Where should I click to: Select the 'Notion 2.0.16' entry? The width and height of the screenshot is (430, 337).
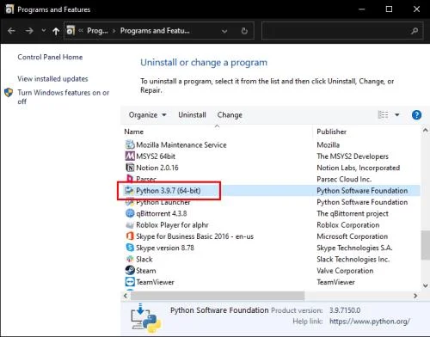coord(157,168)
